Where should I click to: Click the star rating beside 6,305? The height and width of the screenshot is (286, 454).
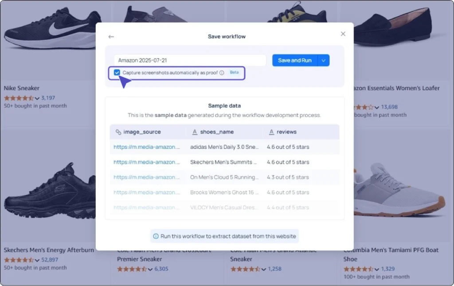(132, 269)
